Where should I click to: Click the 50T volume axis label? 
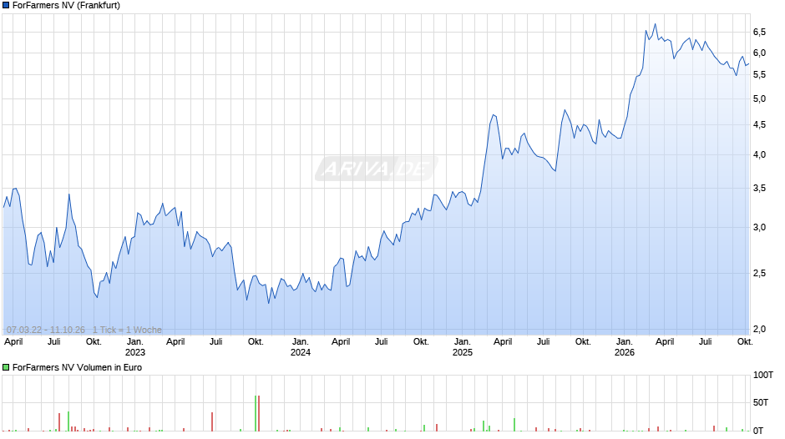point(761,403)
